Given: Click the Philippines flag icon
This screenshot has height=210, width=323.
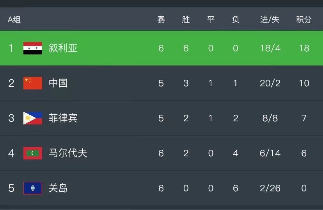Looking at the screenshot, I should tap(33, 118).
